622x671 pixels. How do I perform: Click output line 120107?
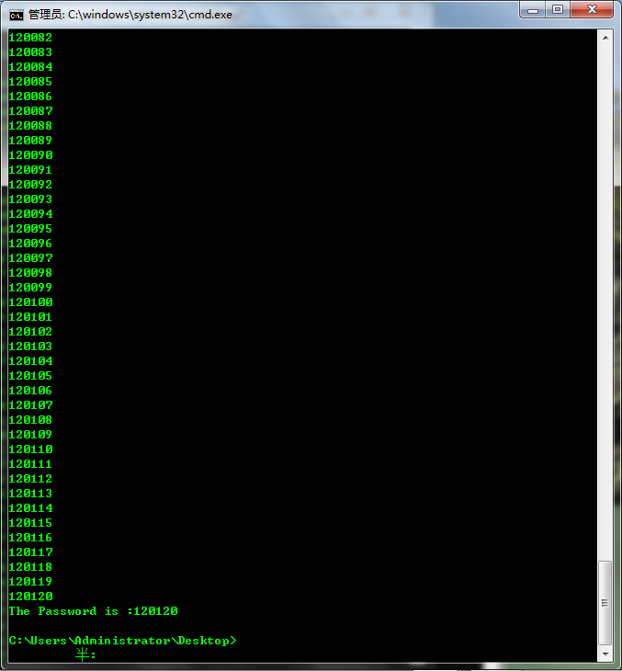coord(30,405)
